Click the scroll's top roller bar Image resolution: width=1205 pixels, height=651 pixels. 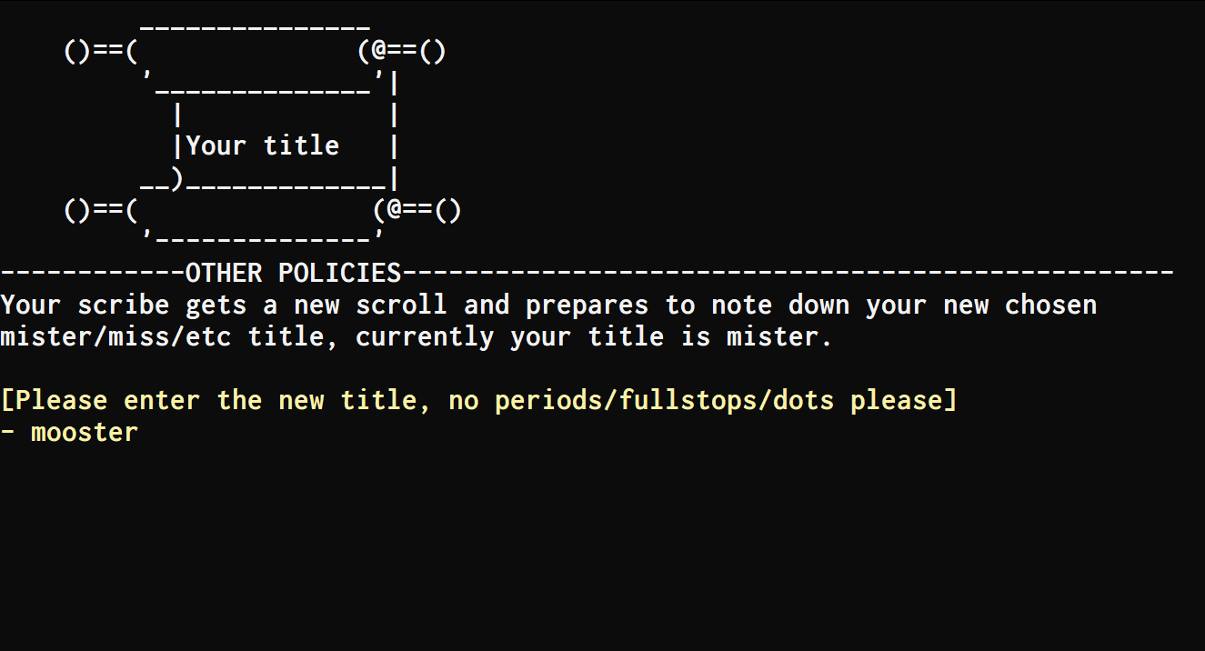point(256,51)
